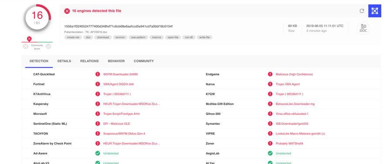Click CAT-QuickHeal alert icon
392x164 pixels.
click(x=98, y=74)
